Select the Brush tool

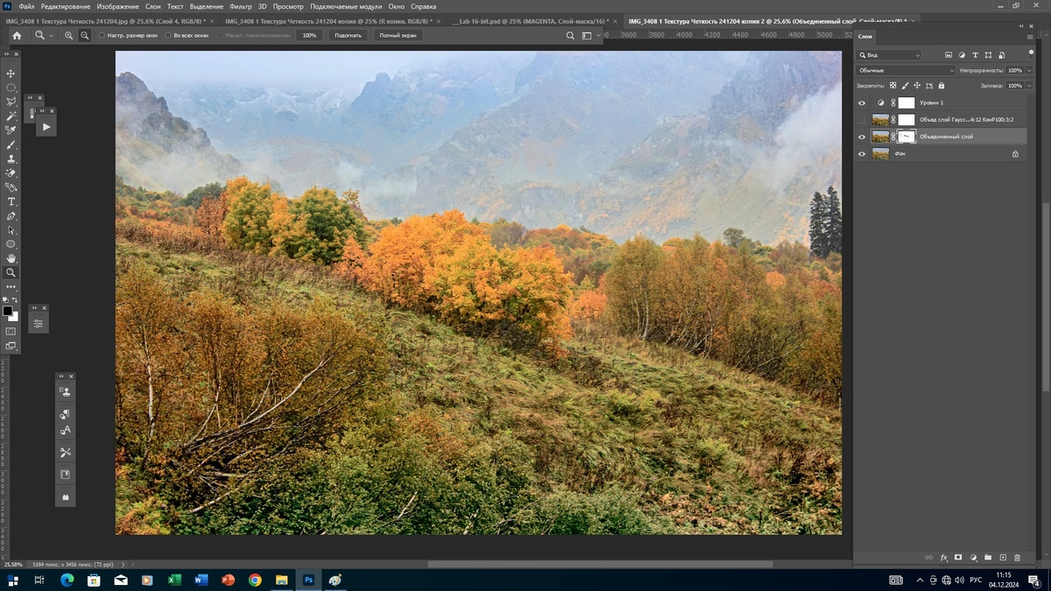pos(11,144)
